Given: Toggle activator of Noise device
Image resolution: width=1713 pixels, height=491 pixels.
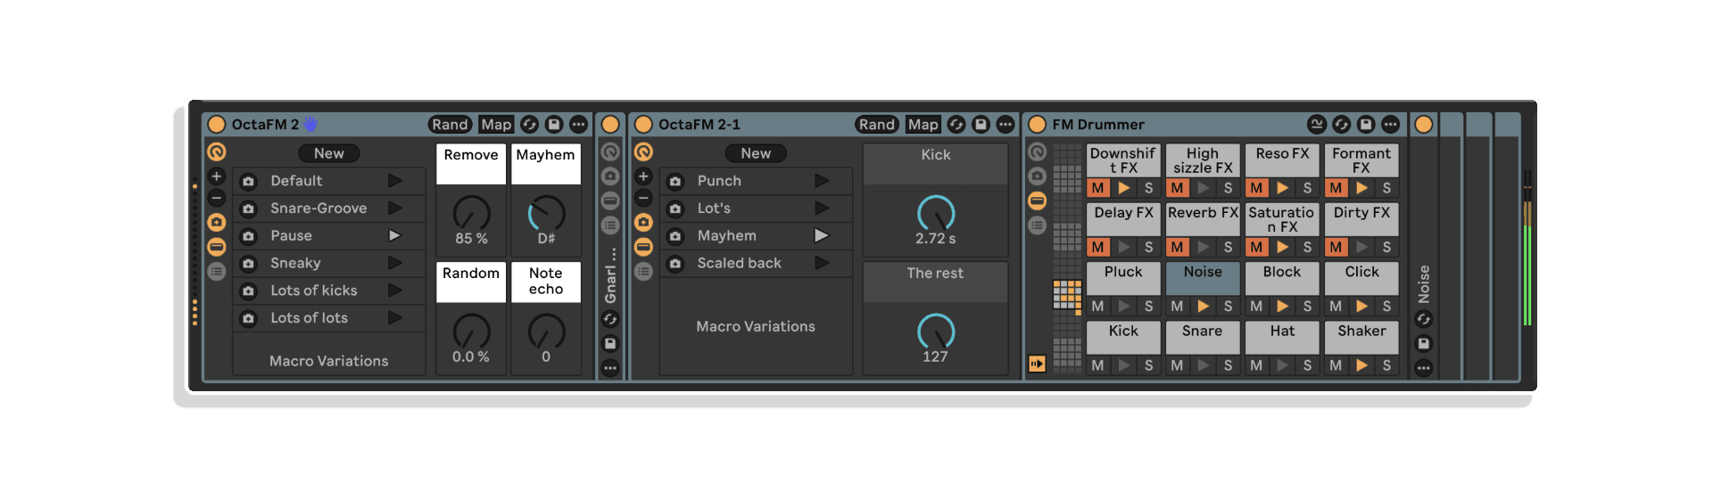Looking at the screenshot, I should point(1424,125).
